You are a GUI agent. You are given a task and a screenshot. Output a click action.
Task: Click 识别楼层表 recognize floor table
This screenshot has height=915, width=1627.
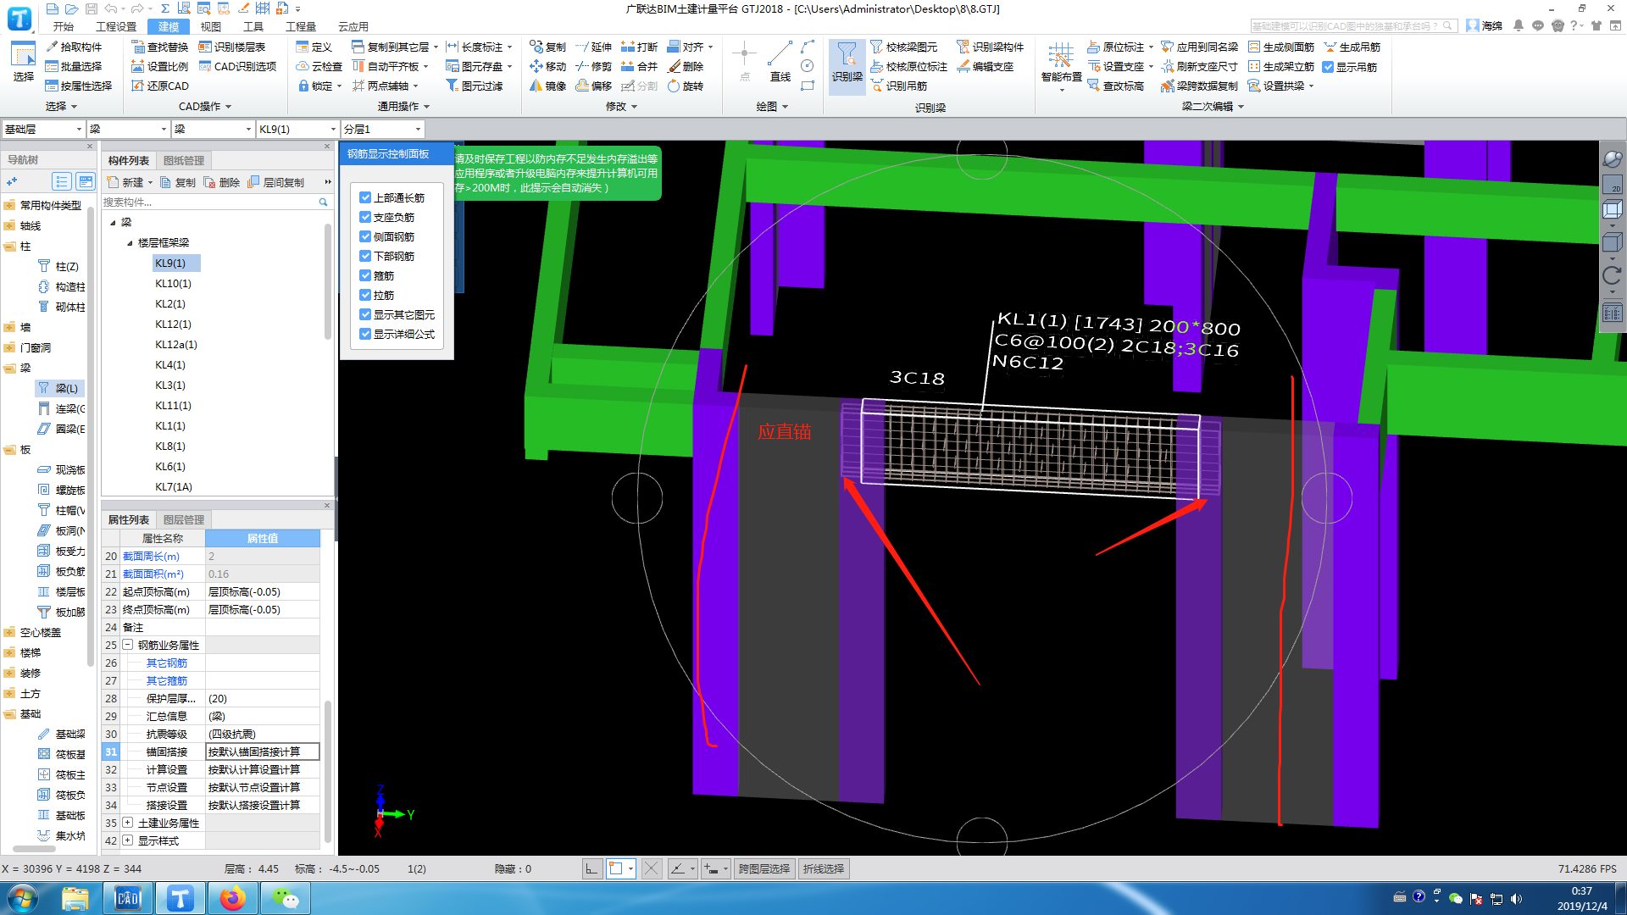pos(232,47)
